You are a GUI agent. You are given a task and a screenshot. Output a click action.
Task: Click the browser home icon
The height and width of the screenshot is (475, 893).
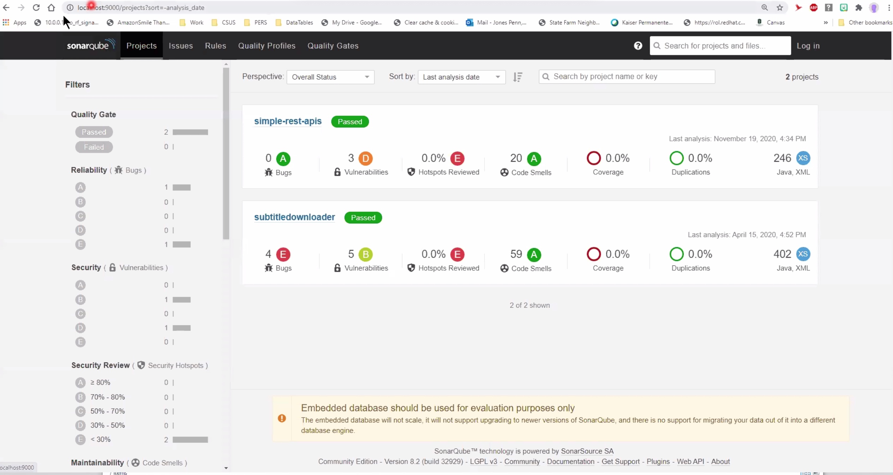[x=51, y=7]
